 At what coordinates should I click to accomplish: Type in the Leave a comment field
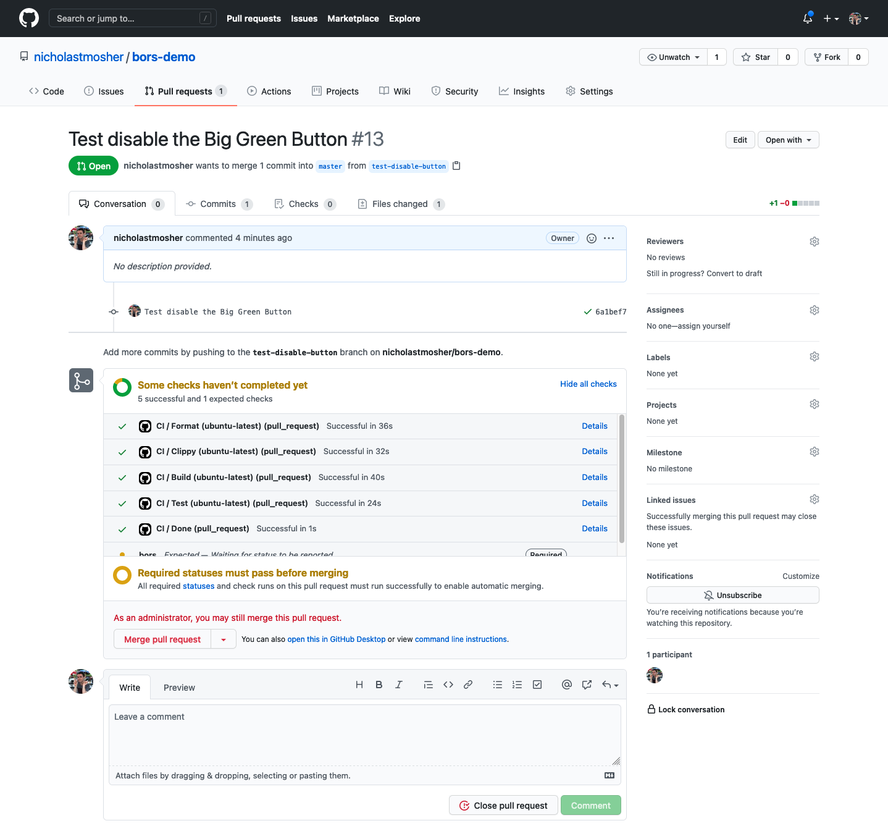click(x=364, y=735)
